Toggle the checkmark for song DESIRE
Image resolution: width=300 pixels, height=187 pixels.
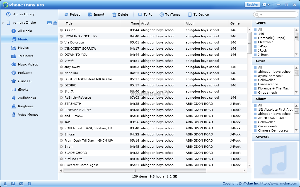pos(61,85)
